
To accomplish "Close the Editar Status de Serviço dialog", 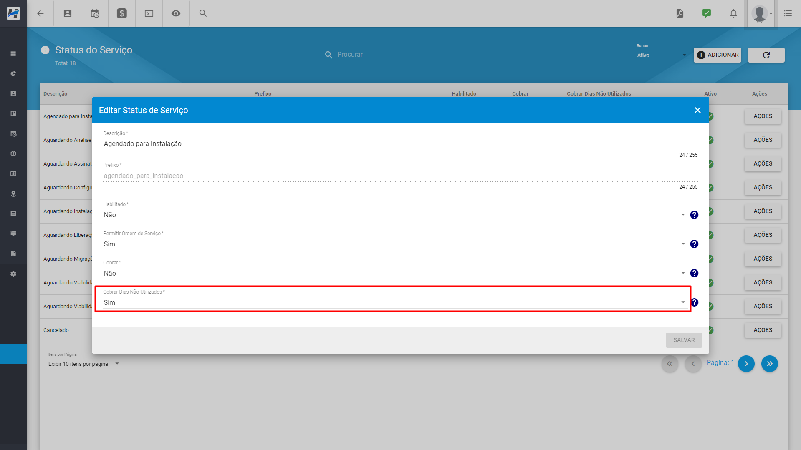I will pos(697,110).
